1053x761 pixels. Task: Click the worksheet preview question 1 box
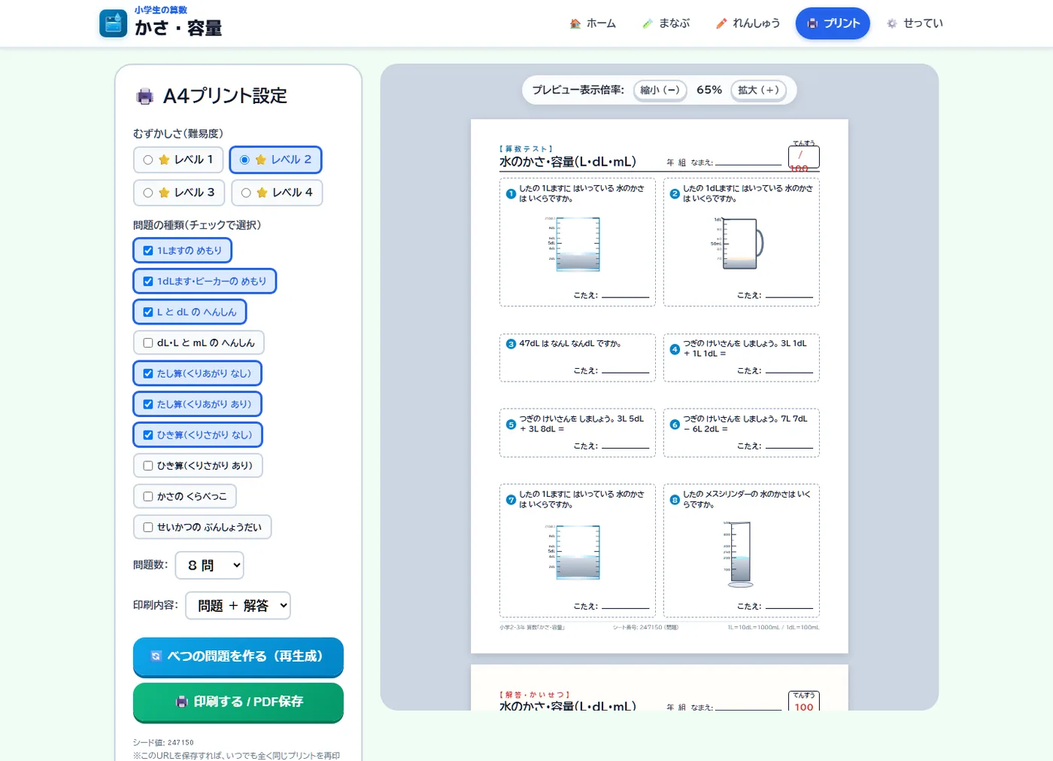click(x=578, y=242)
